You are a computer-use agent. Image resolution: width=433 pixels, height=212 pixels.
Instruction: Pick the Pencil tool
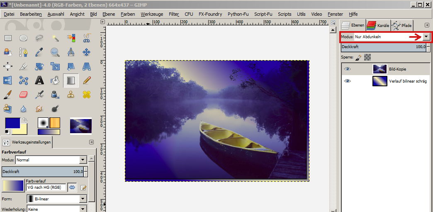pyautogui.click(x=87, y=80)
